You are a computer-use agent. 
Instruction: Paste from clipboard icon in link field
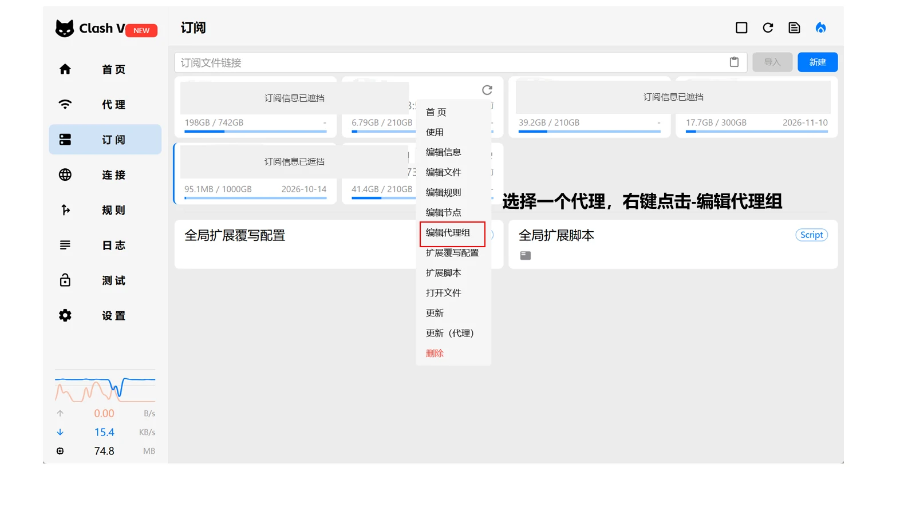734,62
